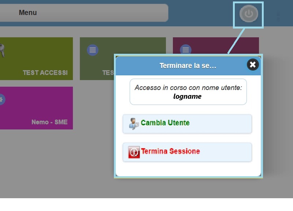Open the Menu bar at the top
The image size is (293, 211).
(84, 13)
